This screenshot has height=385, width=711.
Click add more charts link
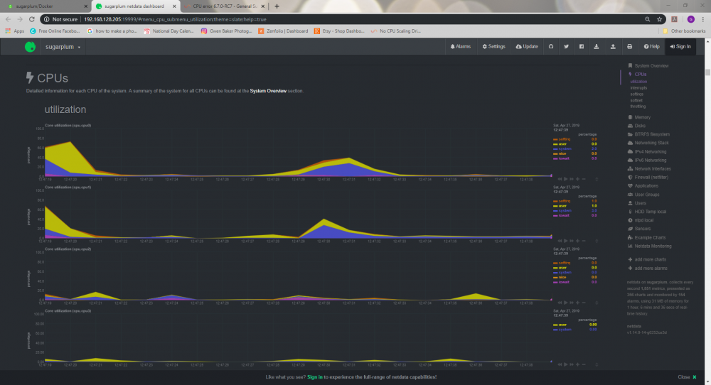point(651,259)
